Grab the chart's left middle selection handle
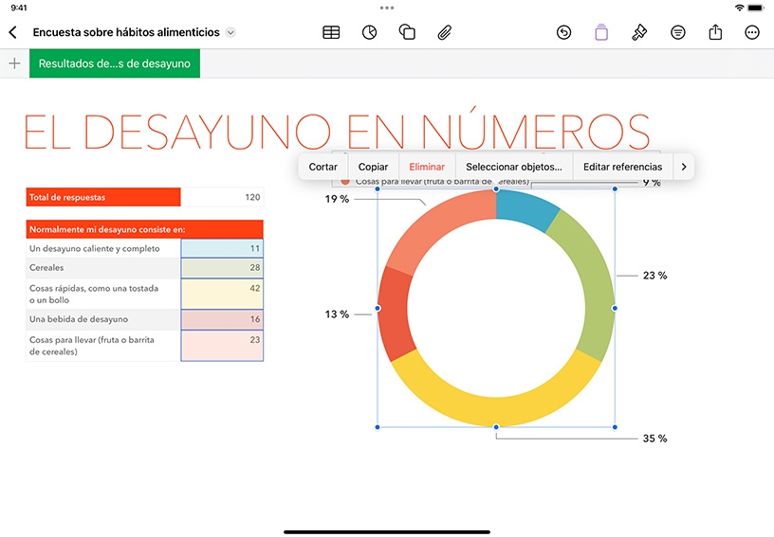 [x=378, y=308]
